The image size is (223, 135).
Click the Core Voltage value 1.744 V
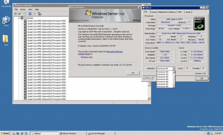186,29
